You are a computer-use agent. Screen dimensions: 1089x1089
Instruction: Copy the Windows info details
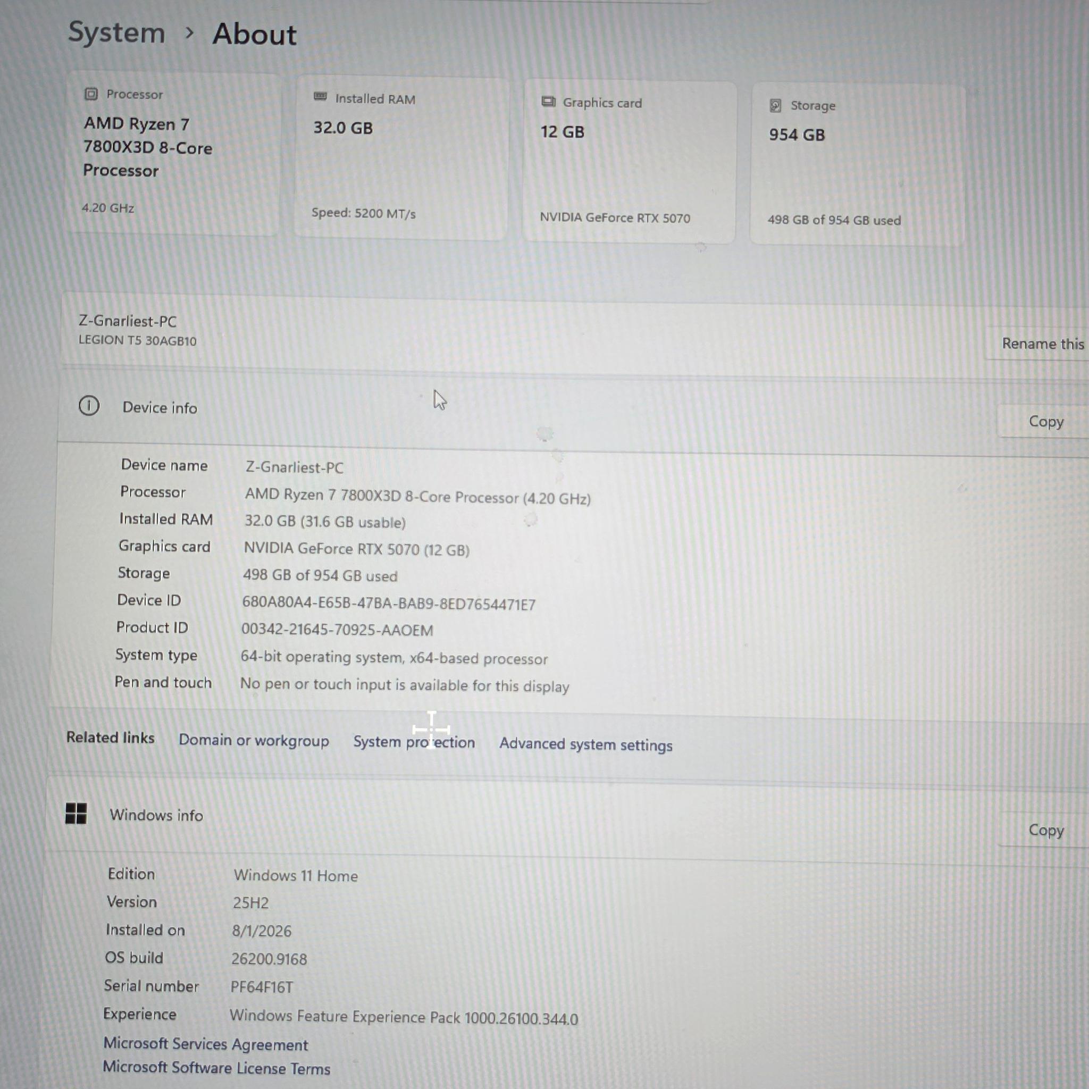pyautogui.click(x=1045, y=830)
